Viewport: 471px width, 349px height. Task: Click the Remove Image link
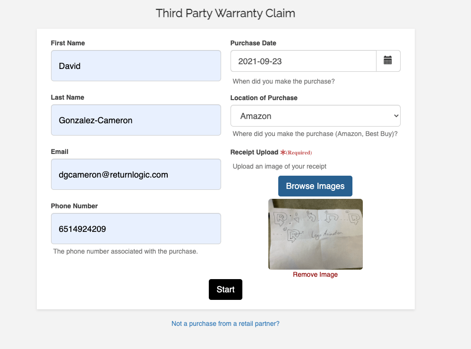click(315, 274)
